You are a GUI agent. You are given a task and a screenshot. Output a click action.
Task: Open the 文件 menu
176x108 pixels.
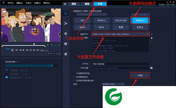pos(11,3)
